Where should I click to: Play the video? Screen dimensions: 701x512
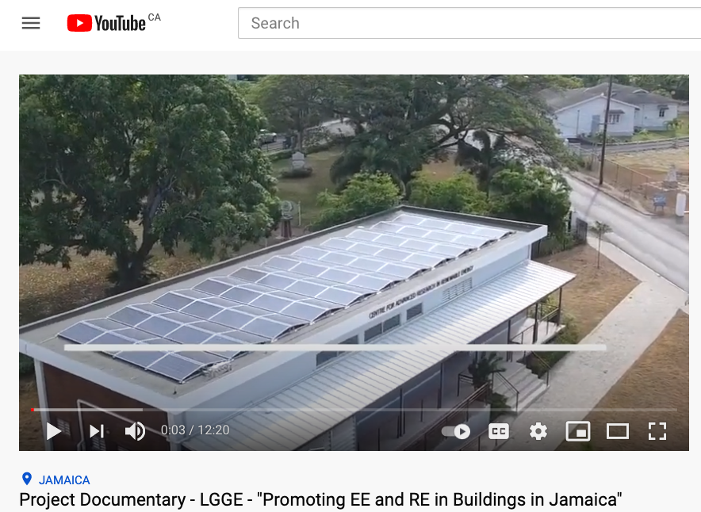[x=54, y=431]
